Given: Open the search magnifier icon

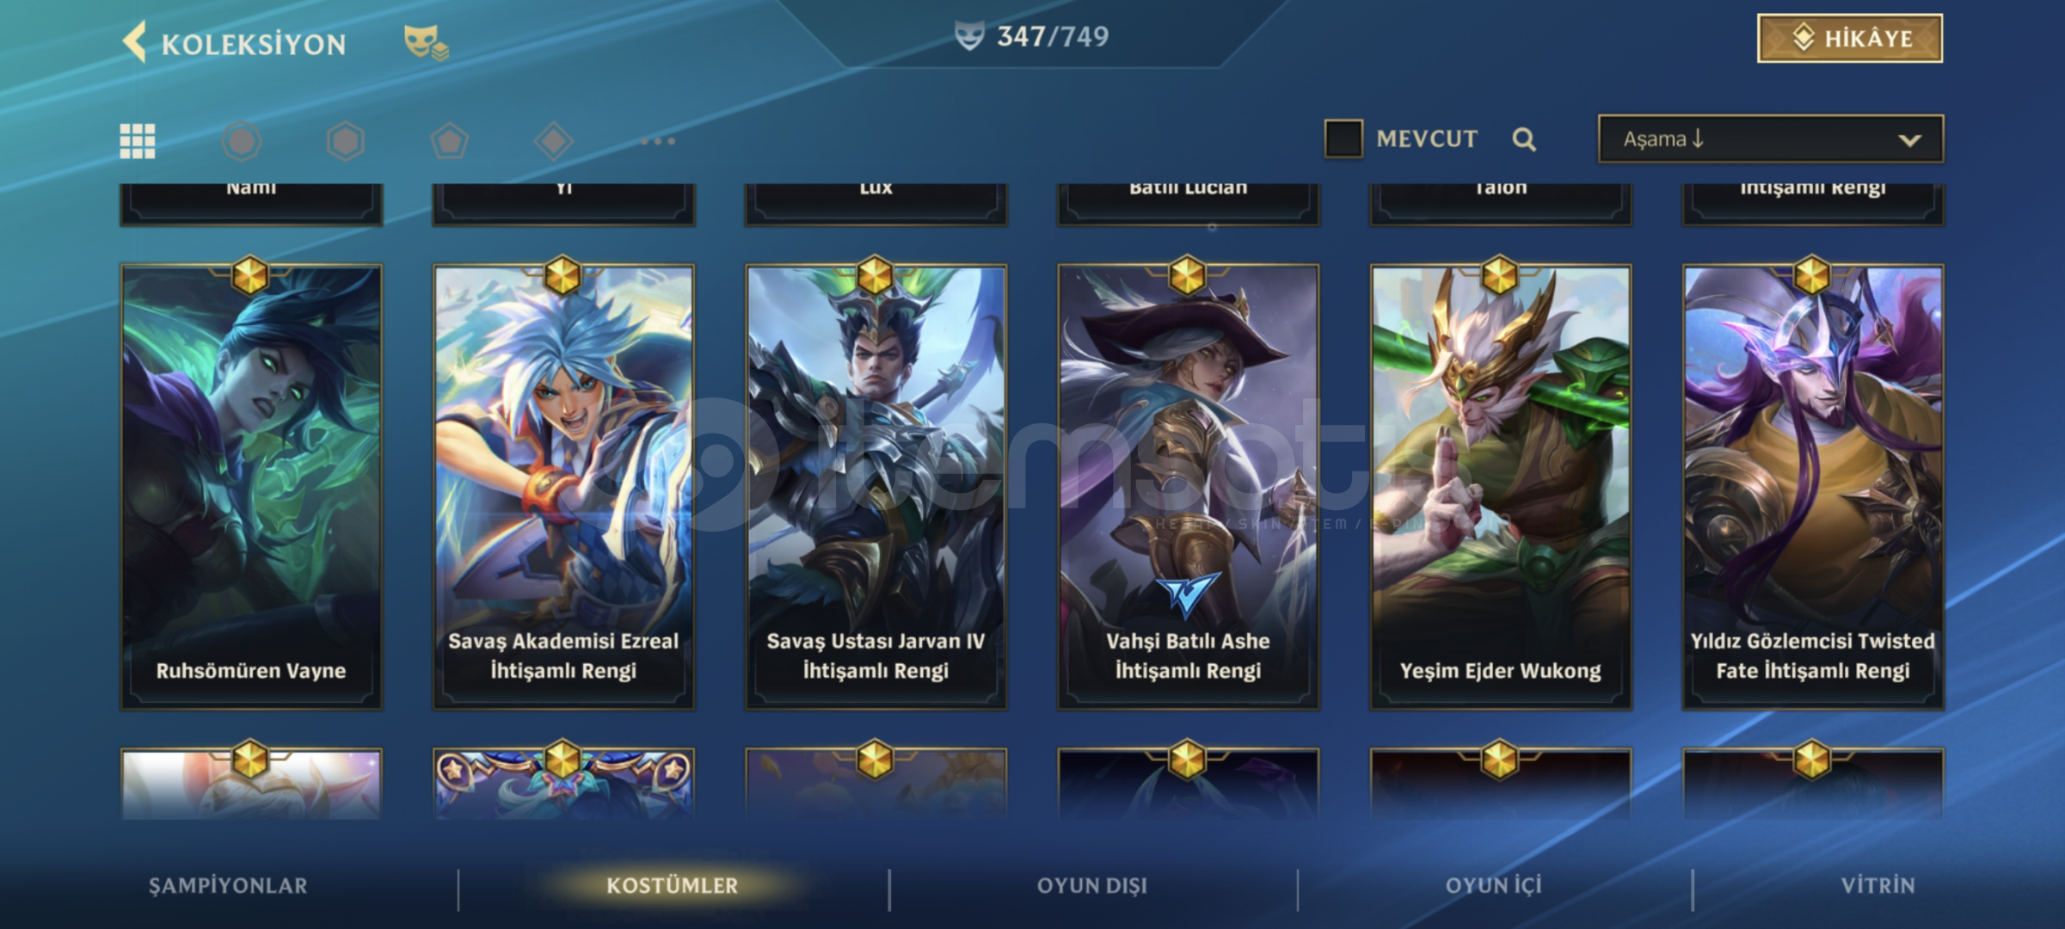Looking at the screenshot, I should tap(1524, 139).
